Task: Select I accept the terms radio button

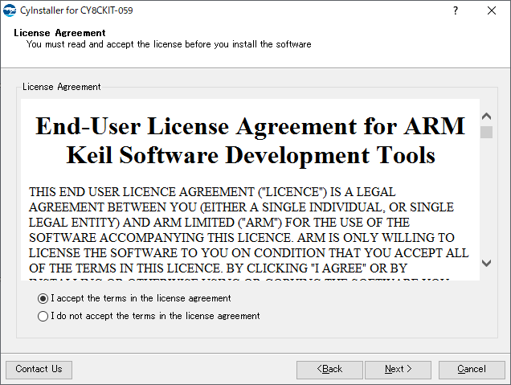Action: pos(43,298)
